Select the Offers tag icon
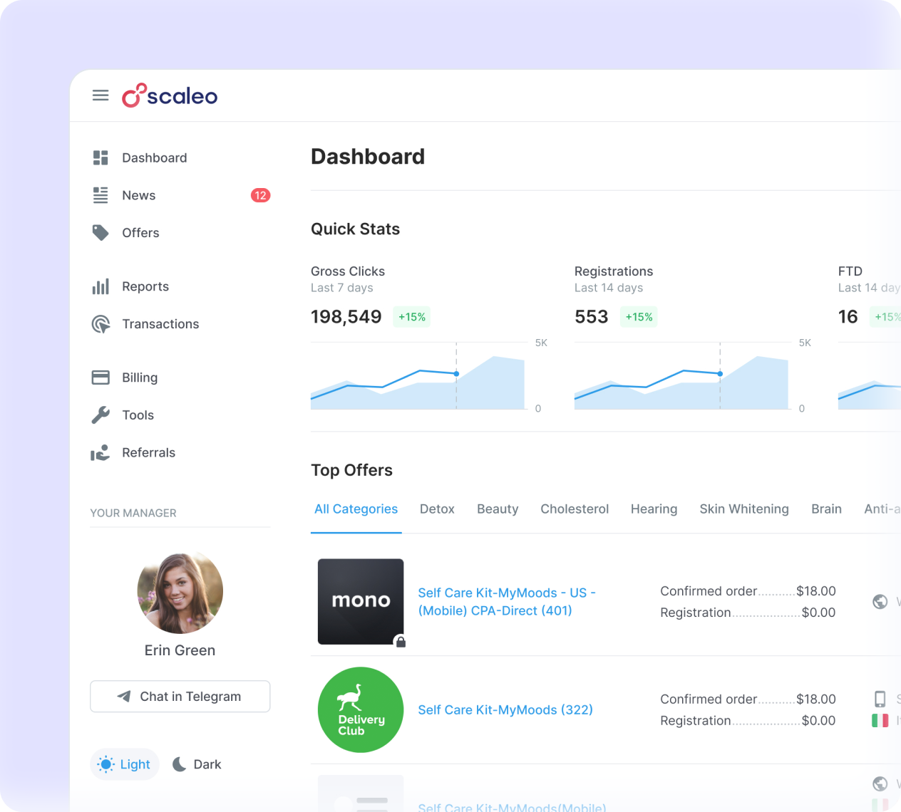901x812 pixels. click(x=101, y=233)
